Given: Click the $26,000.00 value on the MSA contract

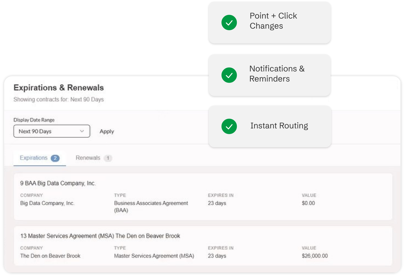Looking at the screenshot, I should point(314,256).
